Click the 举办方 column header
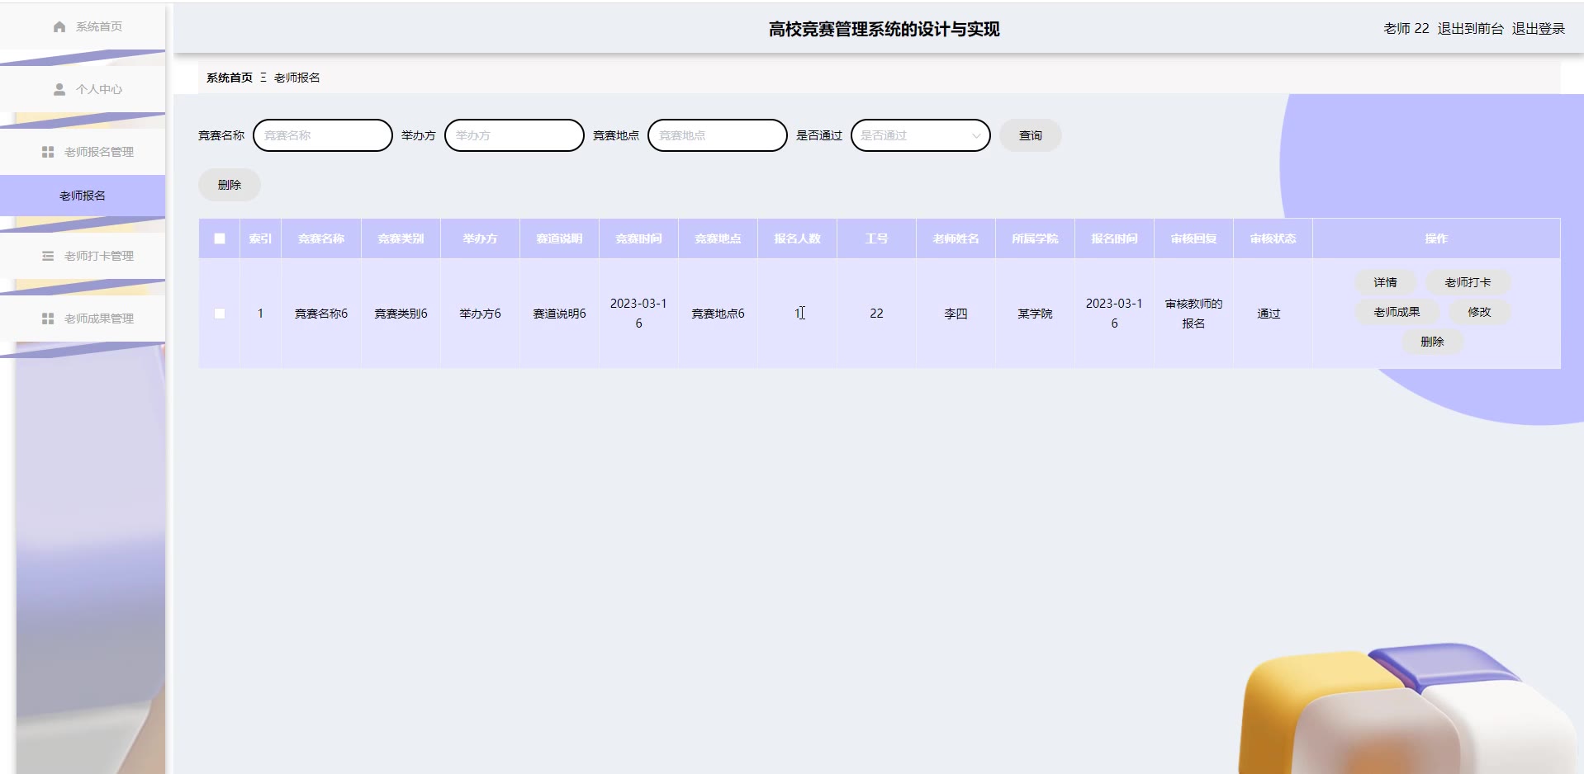 click(x=480, y=238)
